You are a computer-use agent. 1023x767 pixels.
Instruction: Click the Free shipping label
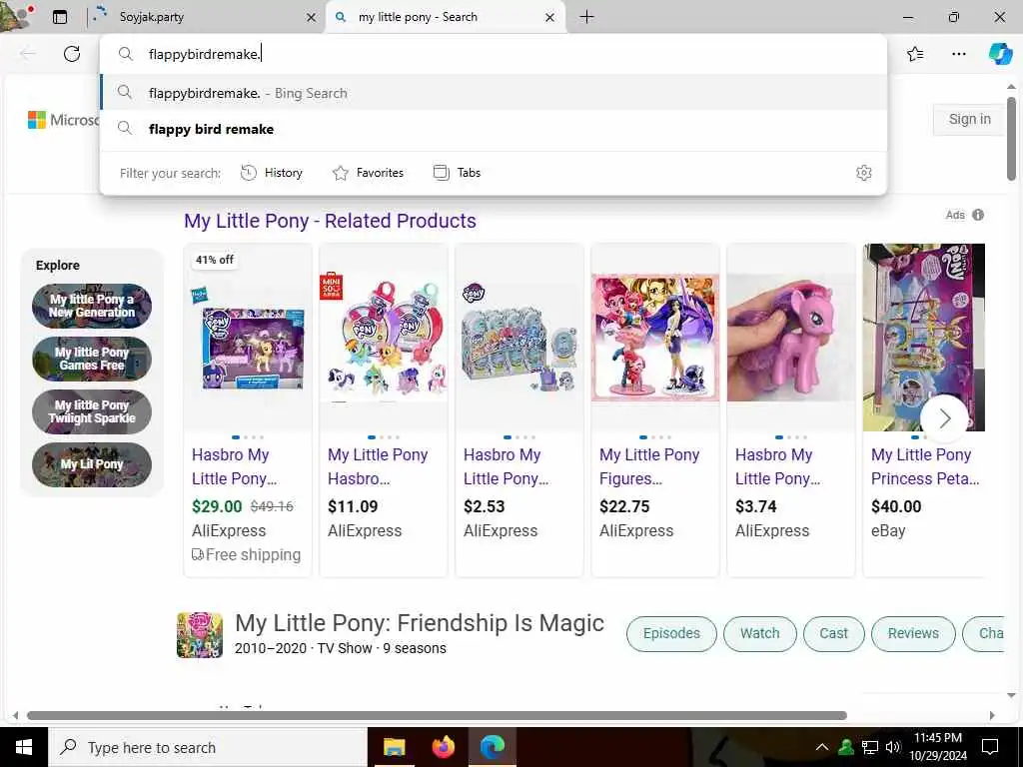tap(246, 555)
